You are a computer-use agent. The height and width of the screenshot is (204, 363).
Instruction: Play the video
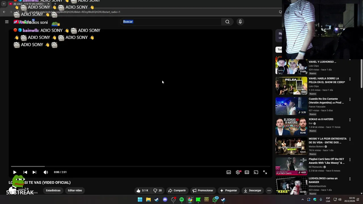(15, 172)
